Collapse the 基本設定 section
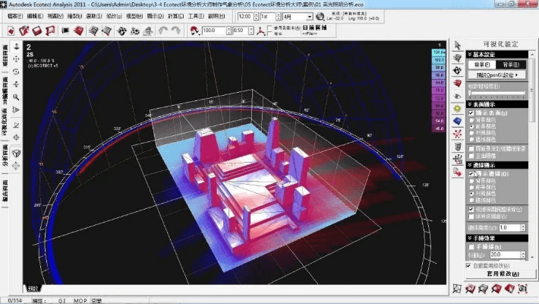The height and width of the screenshot is (304, 539). (468, 55)
